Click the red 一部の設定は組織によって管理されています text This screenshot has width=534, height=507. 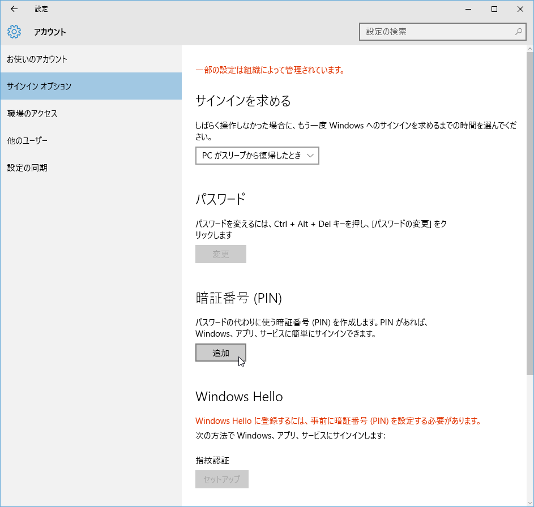271,70
